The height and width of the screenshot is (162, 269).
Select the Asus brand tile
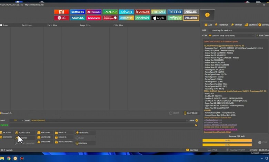point(191,12)
